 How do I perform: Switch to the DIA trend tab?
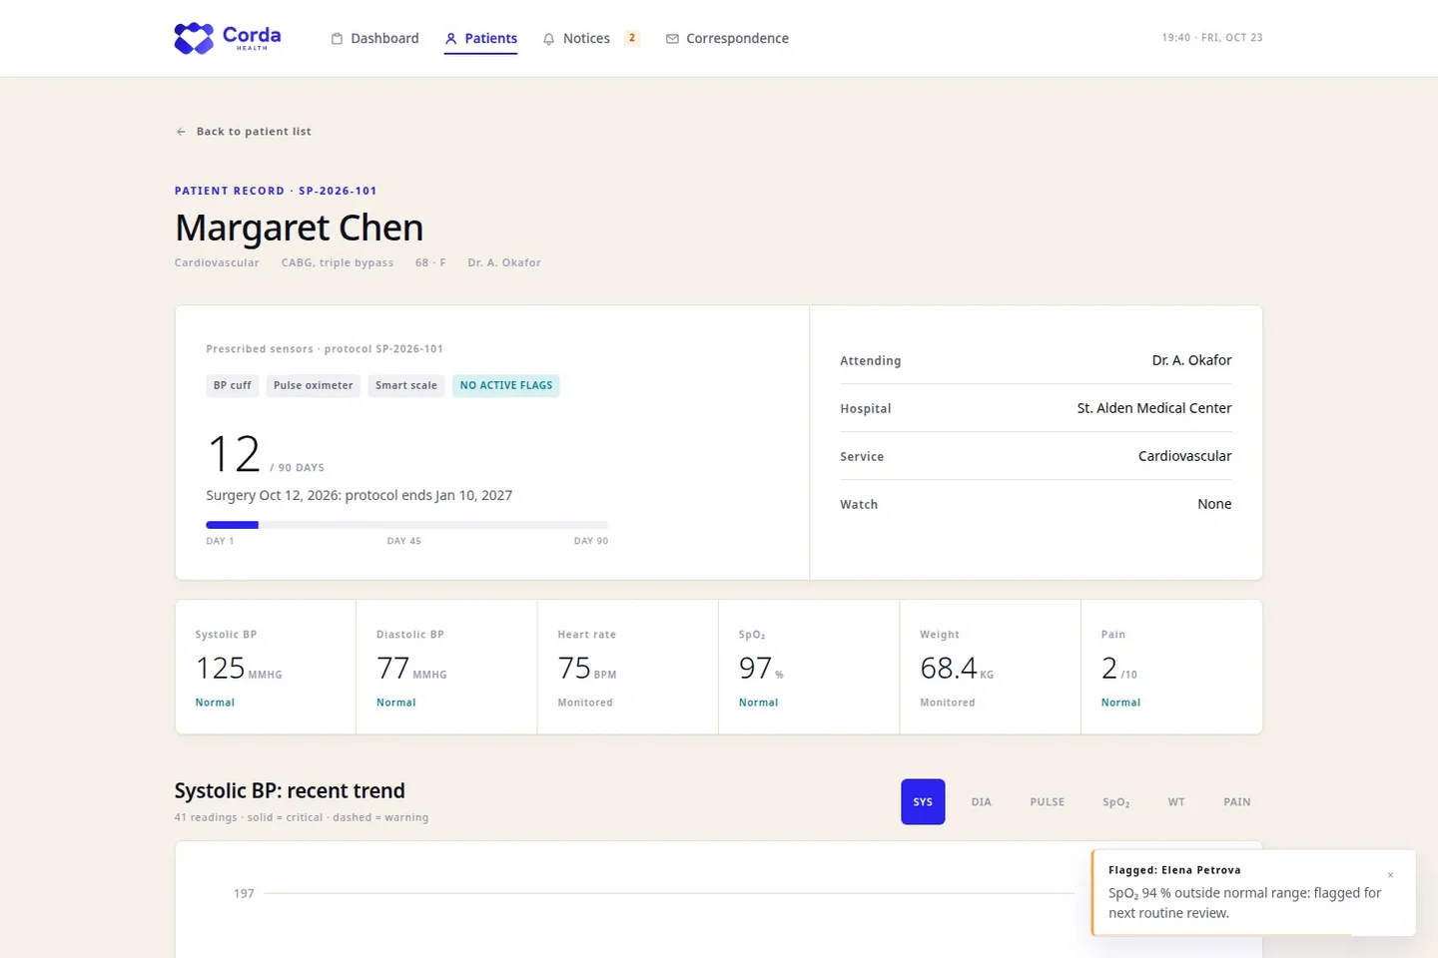click(982, 802)
